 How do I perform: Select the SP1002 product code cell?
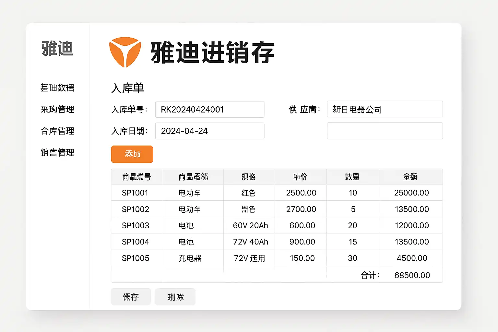136,209
